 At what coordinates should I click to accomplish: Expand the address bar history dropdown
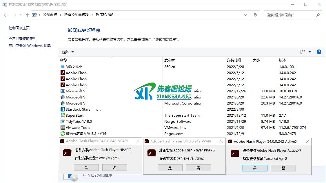[x=245, y=15]
